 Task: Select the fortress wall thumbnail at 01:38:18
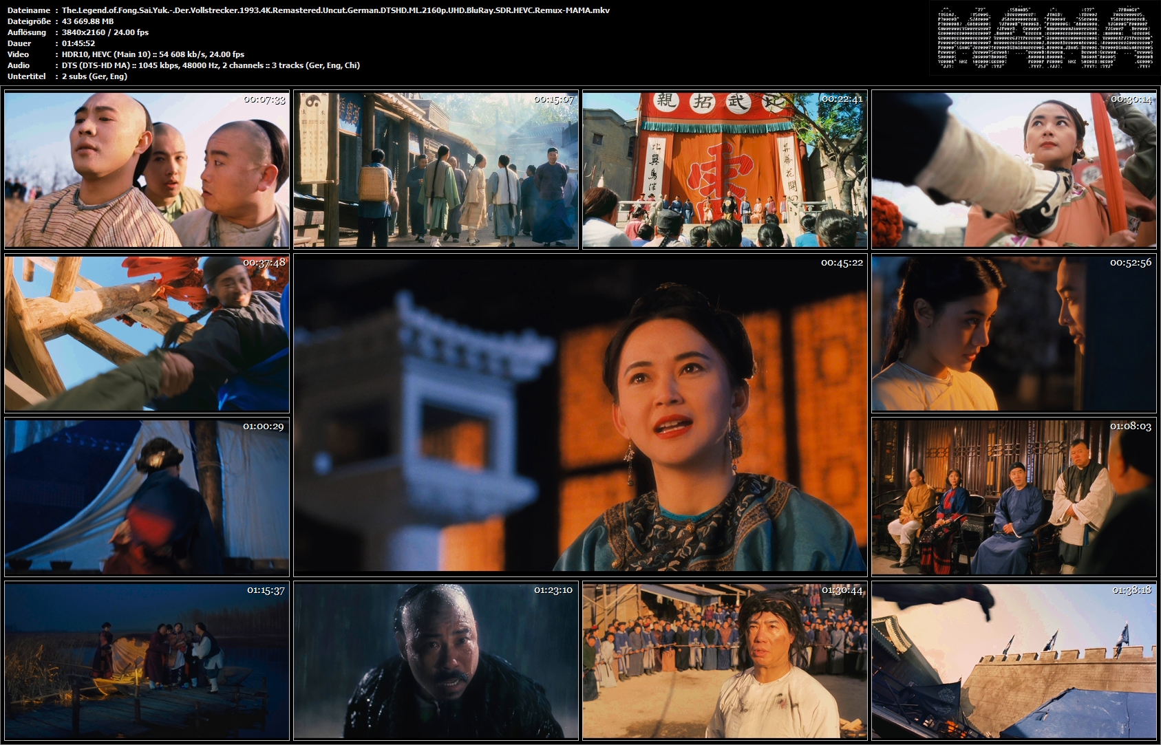1014,660
